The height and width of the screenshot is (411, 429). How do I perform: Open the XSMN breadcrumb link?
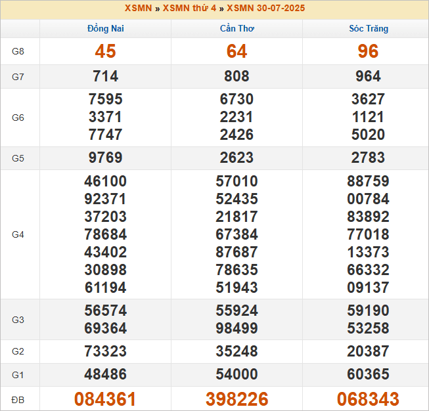pyautogui.click(x=138, y=8)
